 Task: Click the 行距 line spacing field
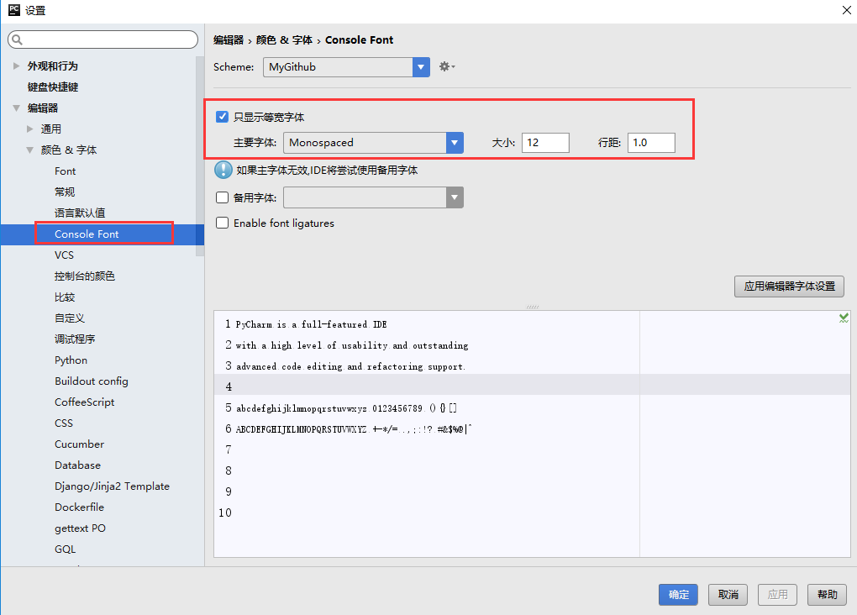(x=651, y=143)
